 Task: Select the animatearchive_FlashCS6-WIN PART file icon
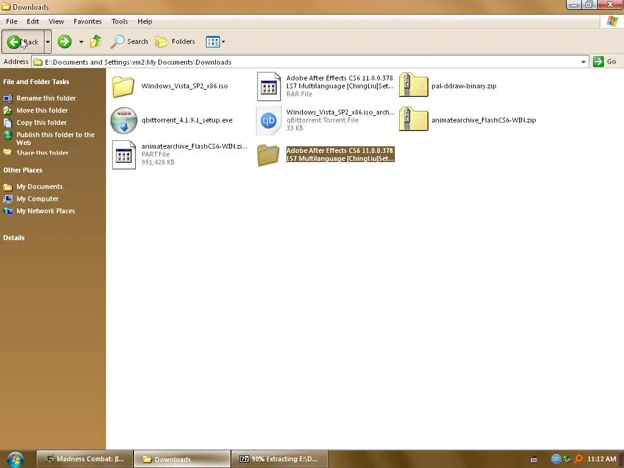pyautogui.click(x=124, y=155)
